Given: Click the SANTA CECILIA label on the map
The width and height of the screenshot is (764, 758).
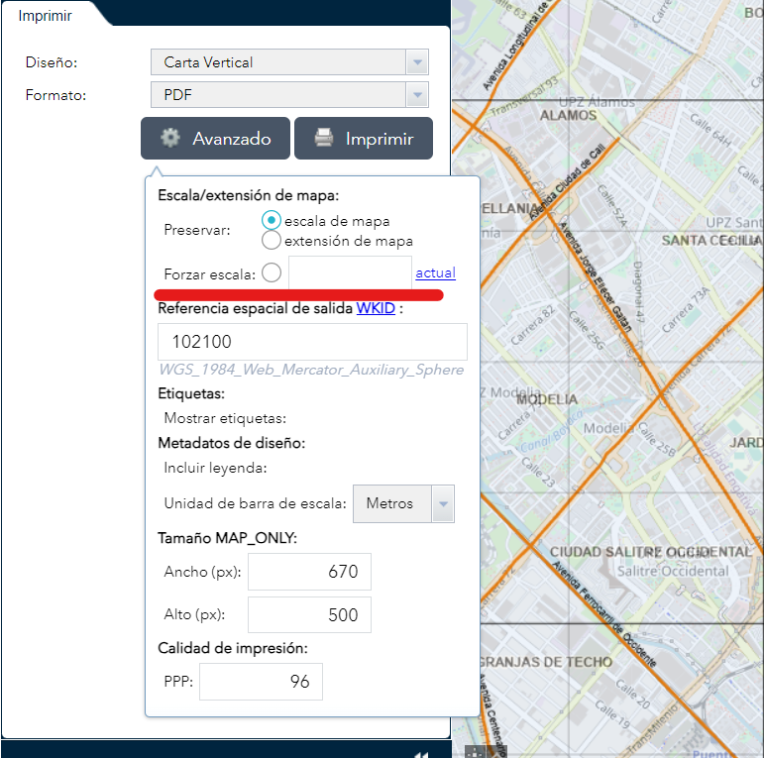Looking at the screenshot, I should coord(711,240).
